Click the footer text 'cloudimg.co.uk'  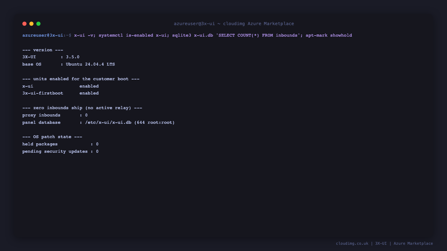coord(352,243)
